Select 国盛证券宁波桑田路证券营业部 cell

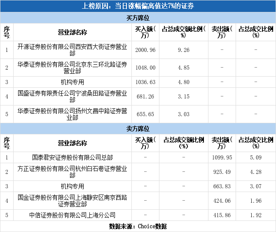click(x=73, y=96)
